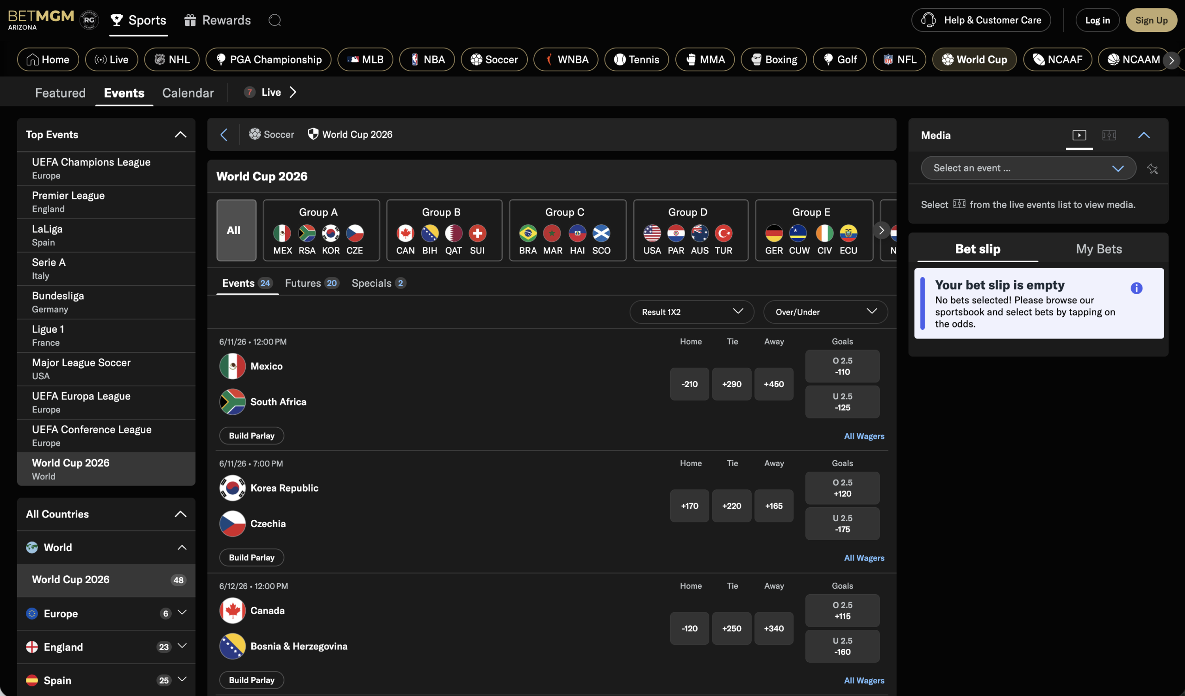This screenshot has height=696, width=1185.
Task: Select the NBA sport pill
Action: [x=427, y=59]
